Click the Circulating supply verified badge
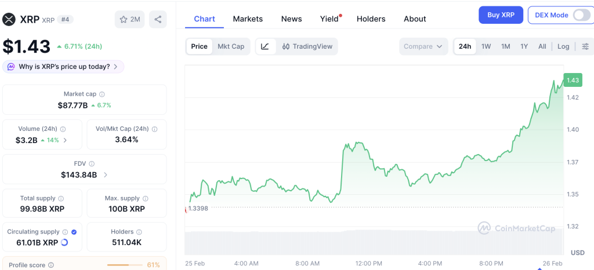The width and height of the screenshot is (594, 270). [x=74, y=232]
